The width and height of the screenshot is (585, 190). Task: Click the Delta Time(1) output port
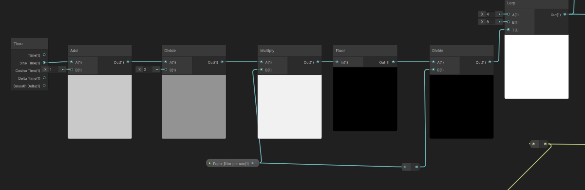(x=44, y=78)
